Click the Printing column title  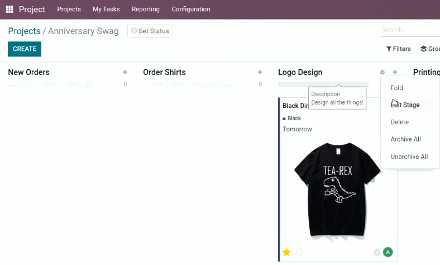click(x=427, y=72)
